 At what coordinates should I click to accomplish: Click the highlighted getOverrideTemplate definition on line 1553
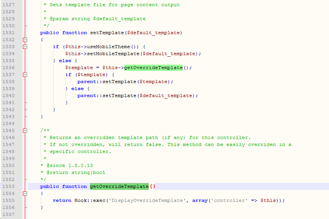point(119,186)
